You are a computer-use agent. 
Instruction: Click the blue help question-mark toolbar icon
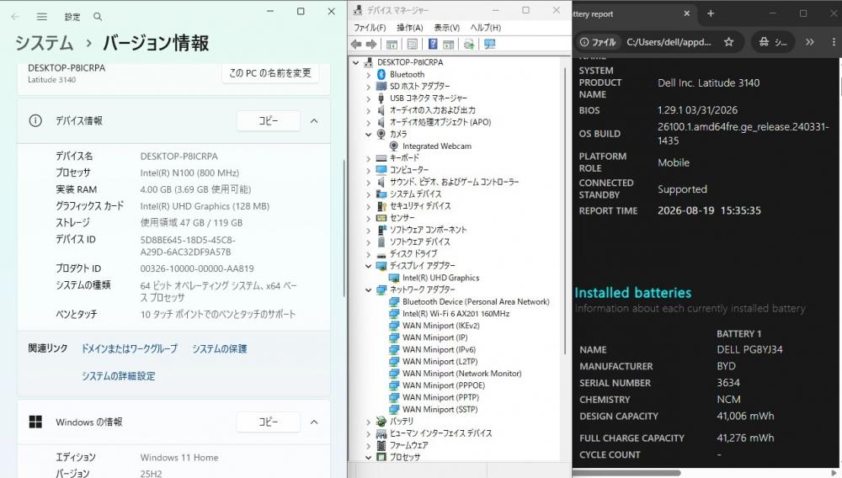[x=433, y=44]
